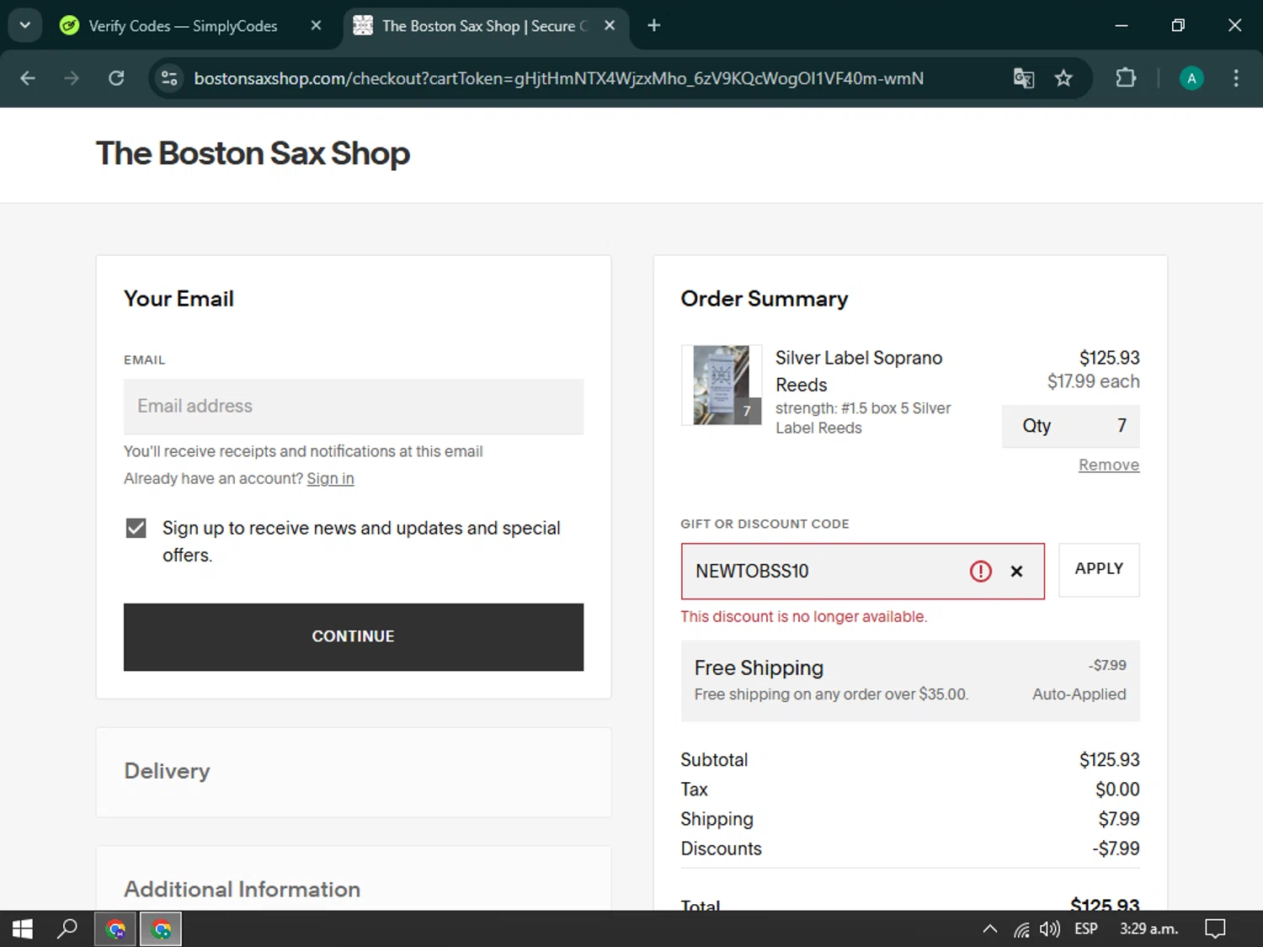Click the Sign in link
This screenshot has width=1263, height=947.
[330, 478]
